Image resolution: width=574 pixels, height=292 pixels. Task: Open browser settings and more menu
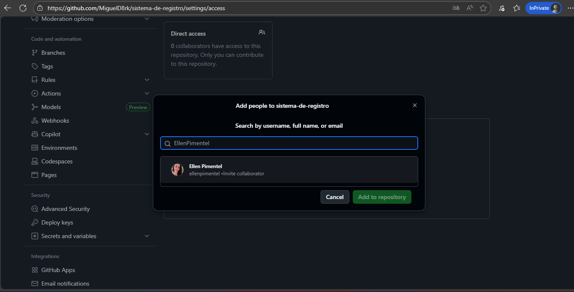pos(569,8)
